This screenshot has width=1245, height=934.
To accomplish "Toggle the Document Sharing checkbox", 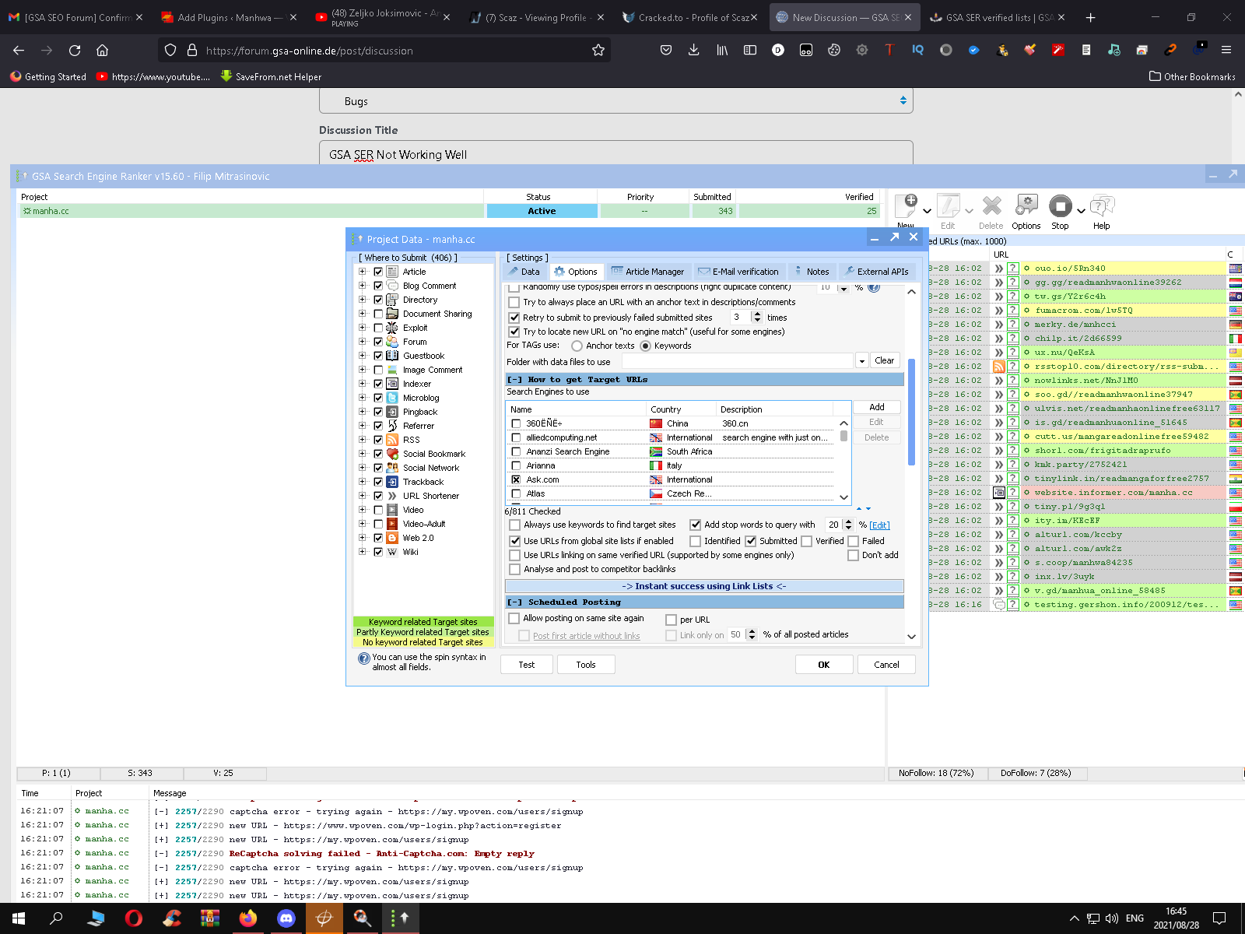I will 378,314.
